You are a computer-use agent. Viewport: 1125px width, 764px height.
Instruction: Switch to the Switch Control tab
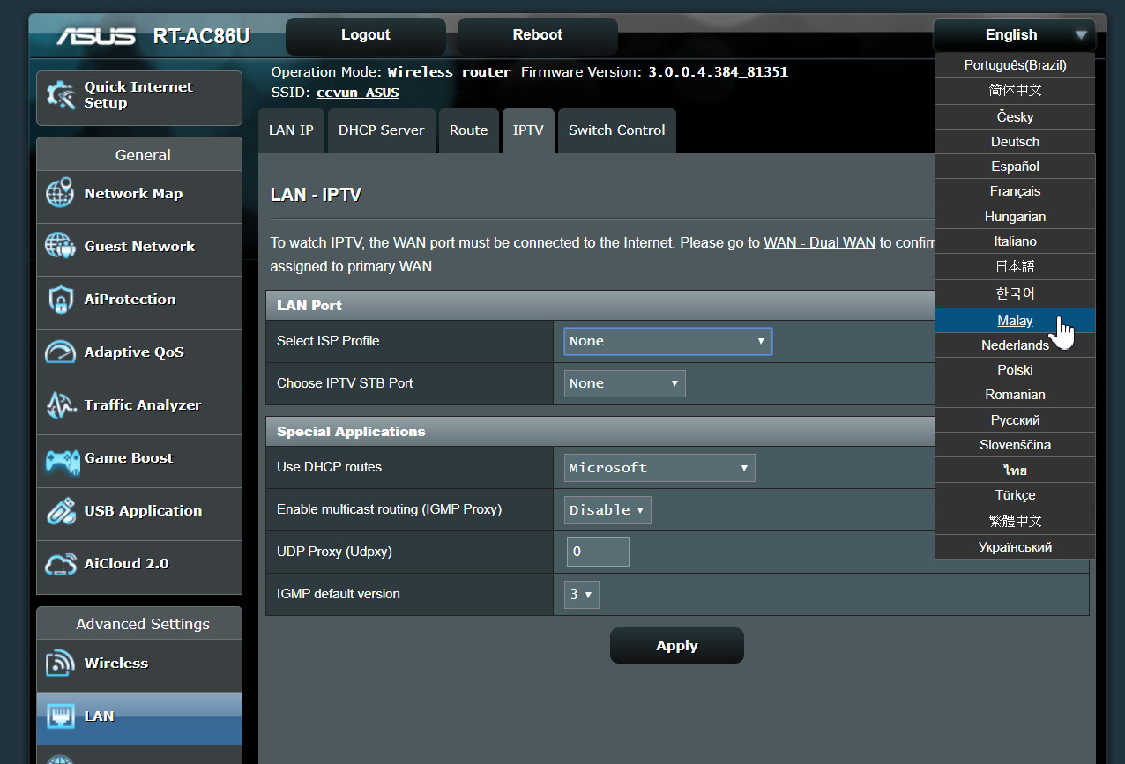click(x=616, y=130)
